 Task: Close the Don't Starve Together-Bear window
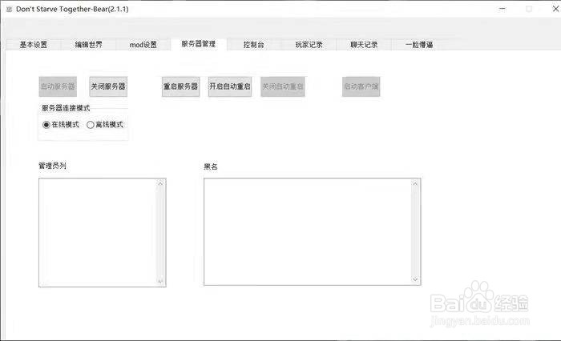click(555, 9)
